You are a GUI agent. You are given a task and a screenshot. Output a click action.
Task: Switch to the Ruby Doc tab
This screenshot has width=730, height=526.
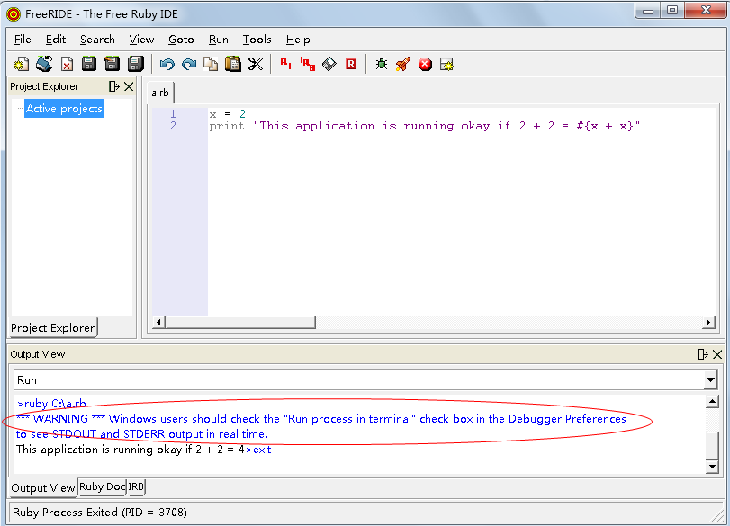click(102, 486)
